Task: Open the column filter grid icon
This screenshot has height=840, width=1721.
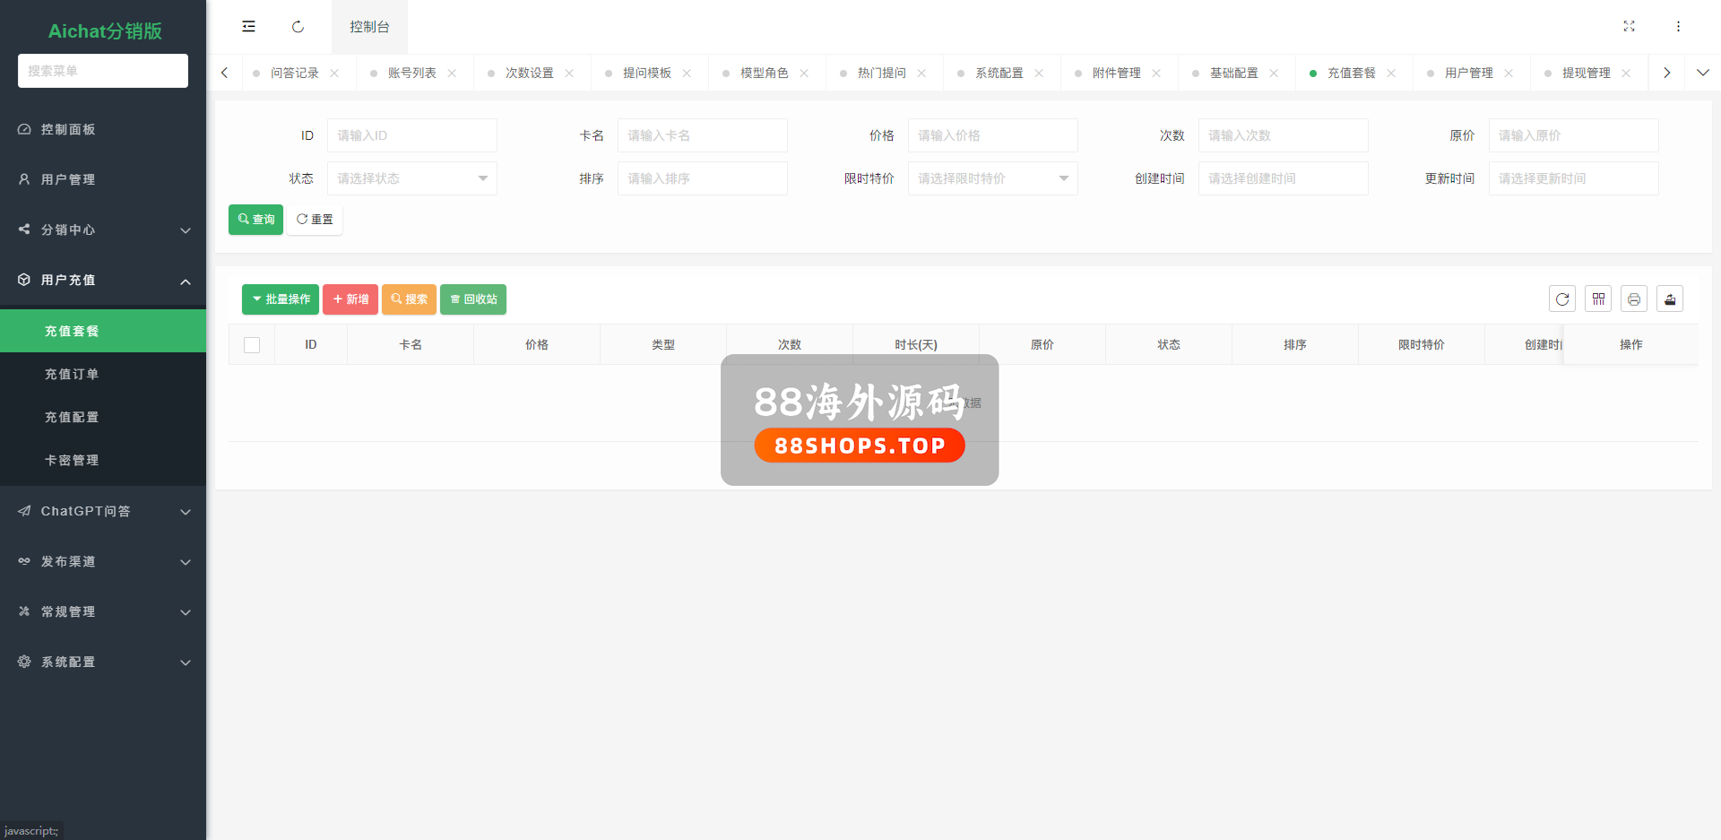Action: (1597, 299)
